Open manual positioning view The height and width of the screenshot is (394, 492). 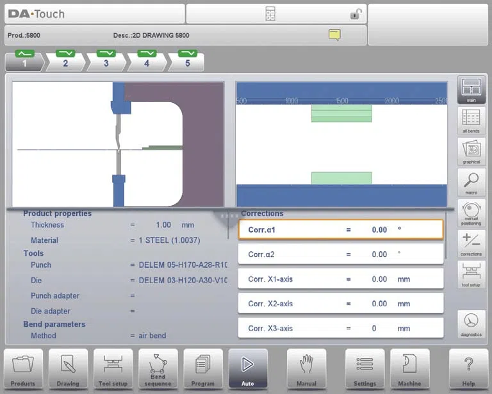(471, 213)
